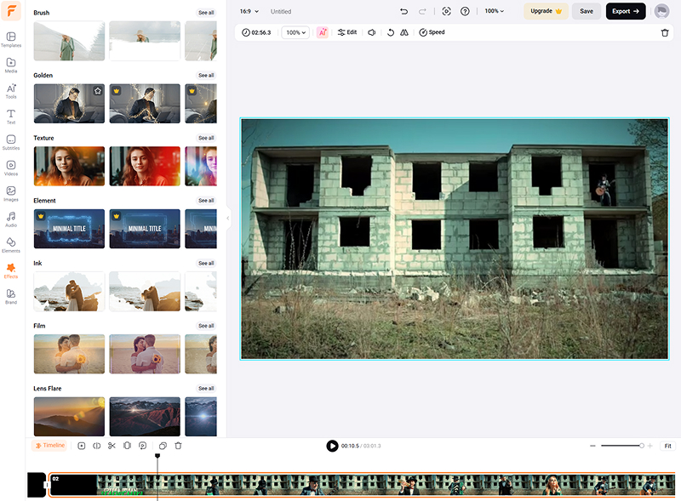Expand the canvas zoom 100% dropdown
The image size is (681, 501).
pyautogui.click(x=494, y=11)
